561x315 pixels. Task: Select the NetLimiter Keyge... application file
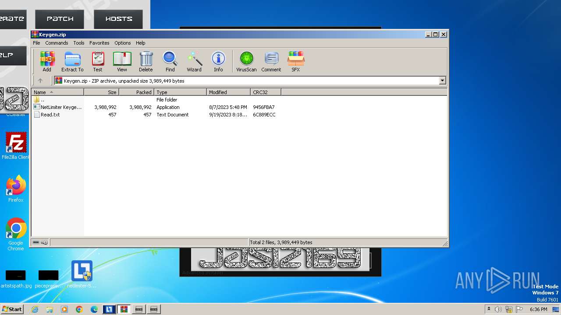pyautogui.click(x=57, y=107)
